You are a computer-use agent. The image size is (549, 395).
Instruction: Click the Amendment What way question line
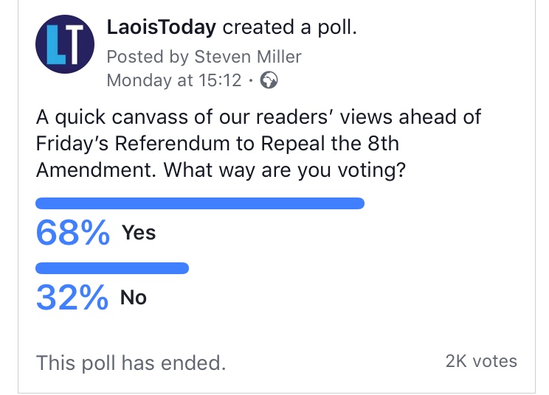[221, 170]
